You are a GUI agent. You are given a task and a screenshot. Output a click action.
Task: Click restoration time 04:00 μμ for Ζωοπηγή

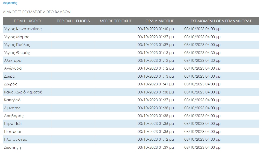[x=202, y=147]
